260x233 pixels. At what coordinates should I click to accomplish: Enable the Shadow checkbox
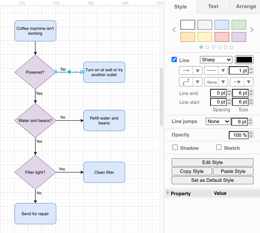[x=175, y=147]
